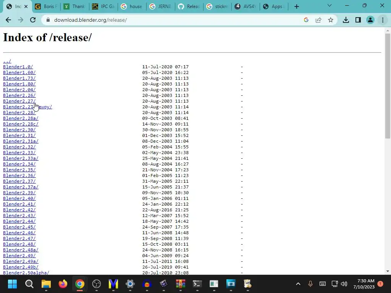Switch to the GitHub Releas tab
Screen dimensions: 391x293
[x=189, y=6]
